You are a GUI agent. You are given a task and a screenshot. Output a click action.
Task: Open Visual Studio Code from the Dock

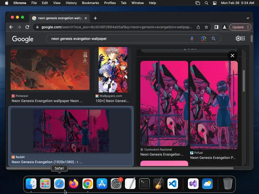click(172, 184)
